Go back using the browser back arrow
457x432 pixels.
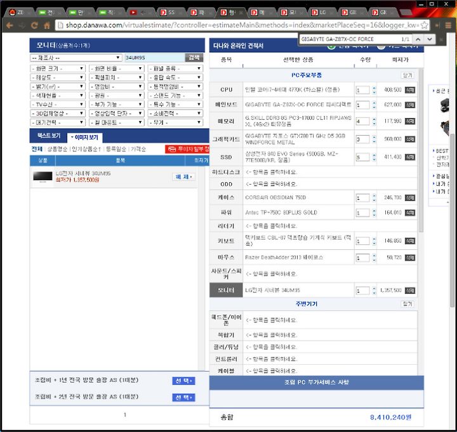point(10,25)
